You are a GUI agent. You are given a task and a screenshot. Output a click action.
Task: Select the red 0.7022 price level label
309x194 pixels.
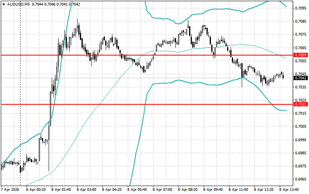coord(301,104)
